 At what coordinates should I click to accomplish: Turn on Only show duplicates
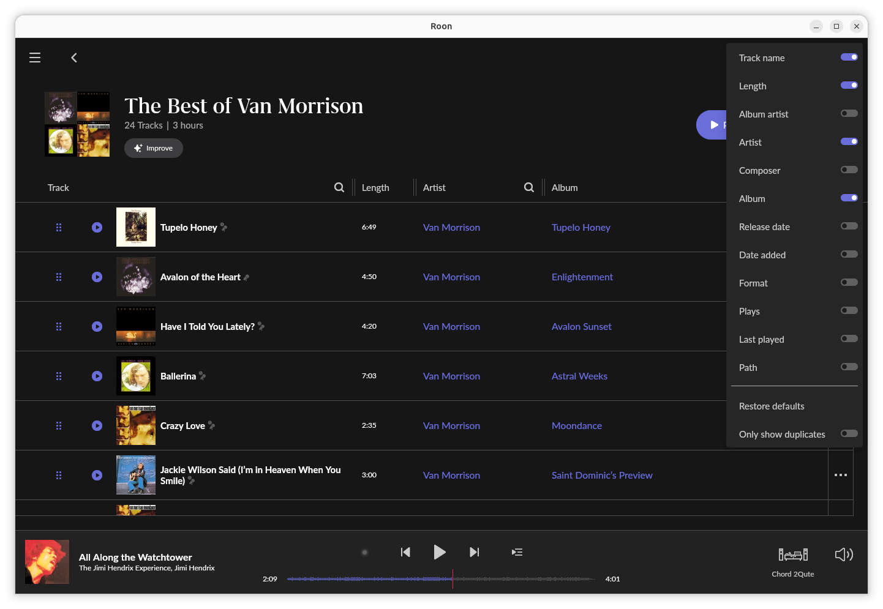[849, 433]
